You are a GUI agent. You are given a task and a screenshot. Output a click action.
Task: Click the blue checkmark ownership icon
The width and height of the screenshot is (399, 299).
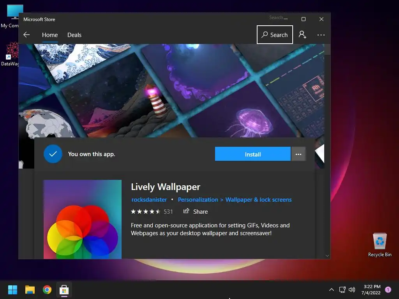point(53,154)
